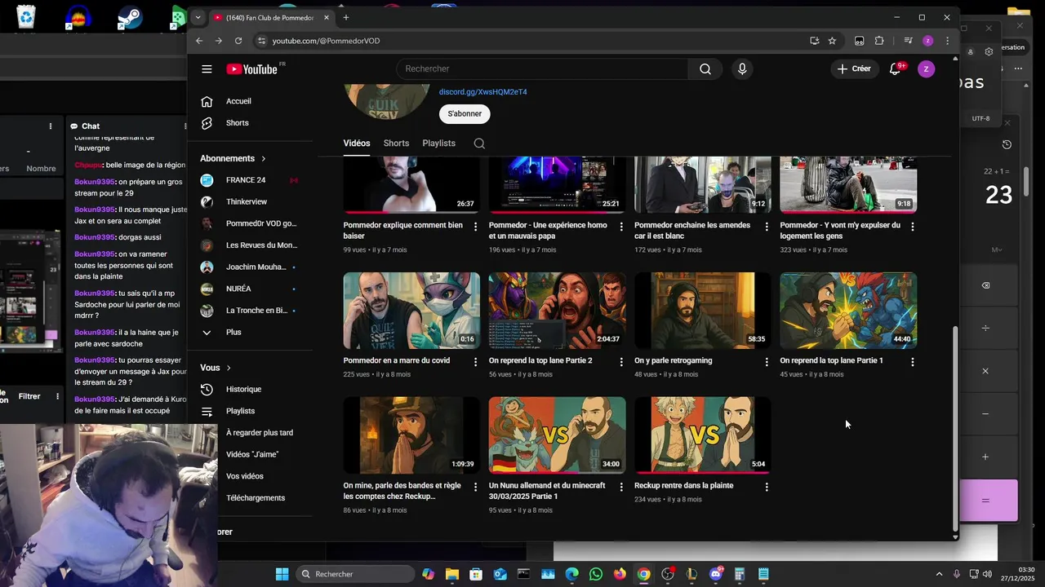Open more options for Reckup rentre dans la plainte
Image resolution: width=1045 pixels, height=587 pixels.
pyautogui.click(x=767, y=487)
